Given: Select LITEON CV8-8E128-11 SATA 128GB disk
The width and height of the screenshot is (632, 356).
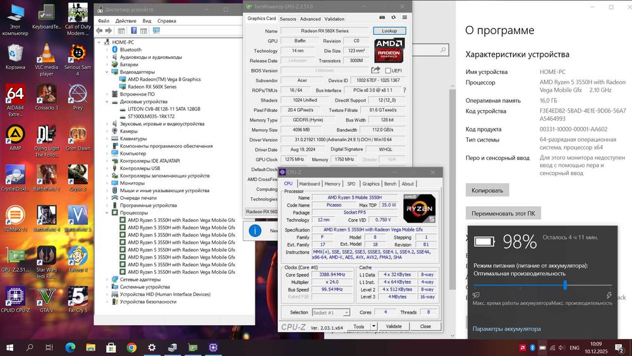Looking at the screenshot, I should point(164,109).
